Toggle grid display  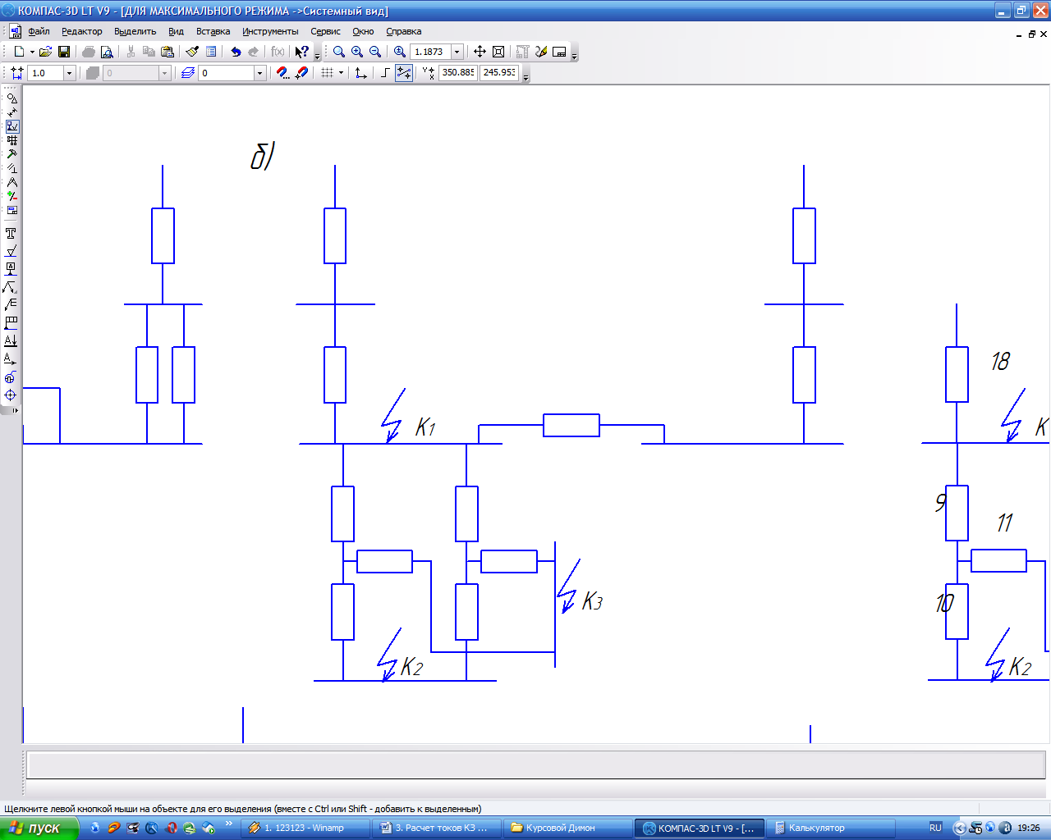point(327,73)
